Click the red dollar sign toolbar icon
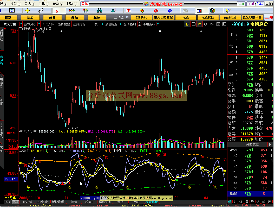 [57, 11]
